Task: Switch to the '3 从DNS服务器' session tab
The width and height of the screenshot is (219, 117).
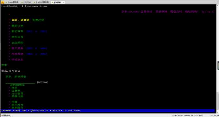Action: (41, 2)
